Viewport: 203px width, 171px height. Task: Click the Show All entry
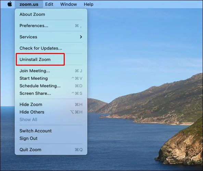click(51, 119)
